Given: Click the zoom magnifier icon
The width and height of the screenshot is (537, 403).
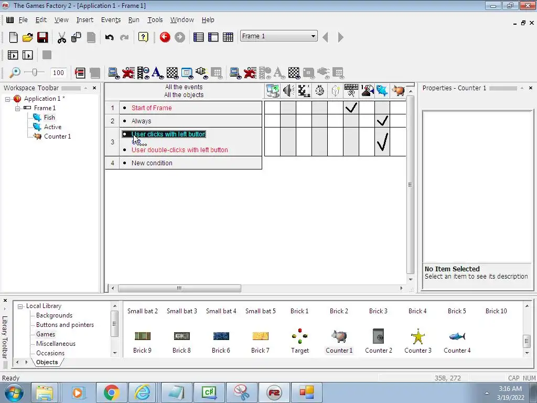Looking at the screenshot, I should pyautogui.click(x=14, y=72).
